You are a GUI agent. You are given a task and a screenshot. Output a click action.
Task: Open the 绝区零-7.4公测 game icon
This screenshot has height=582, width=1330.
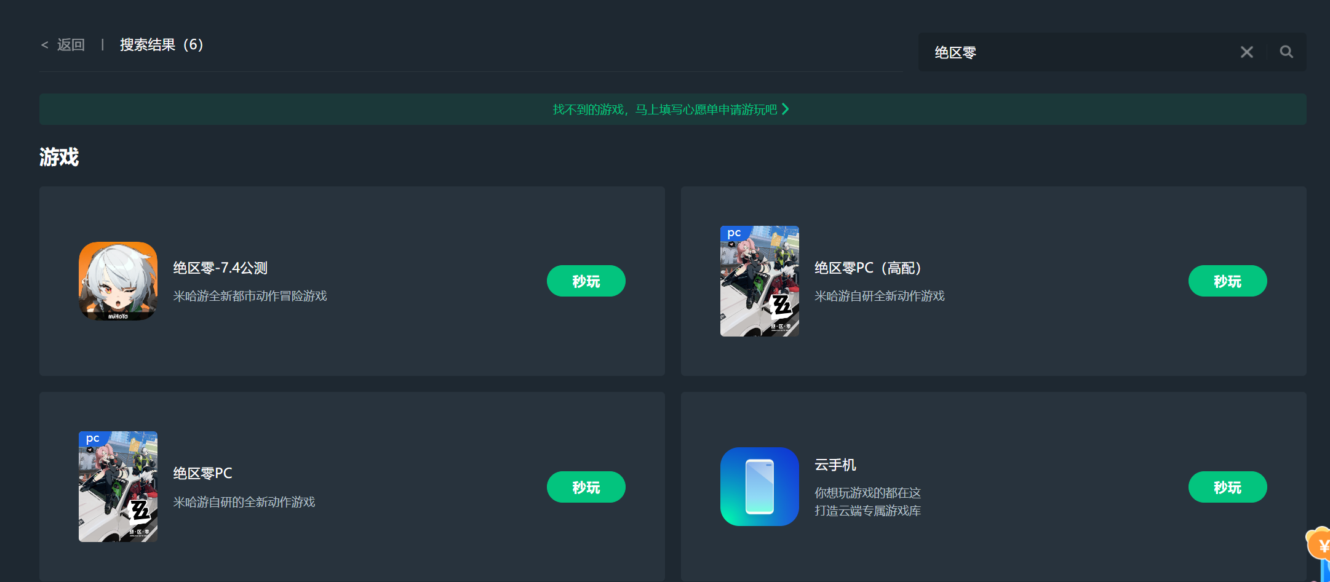click(118, 281)
